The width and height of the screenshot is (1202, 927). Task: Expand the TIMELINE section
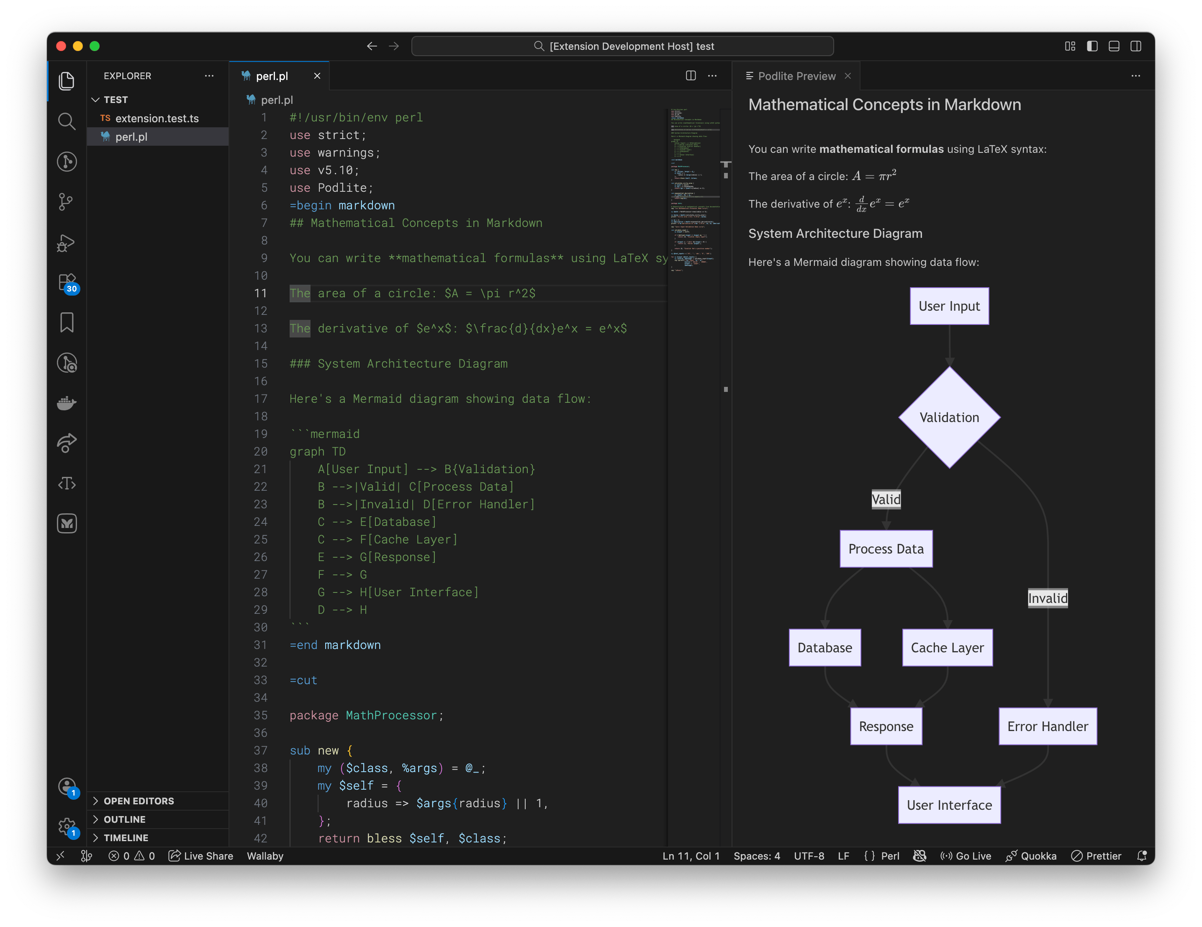point(126,838)
